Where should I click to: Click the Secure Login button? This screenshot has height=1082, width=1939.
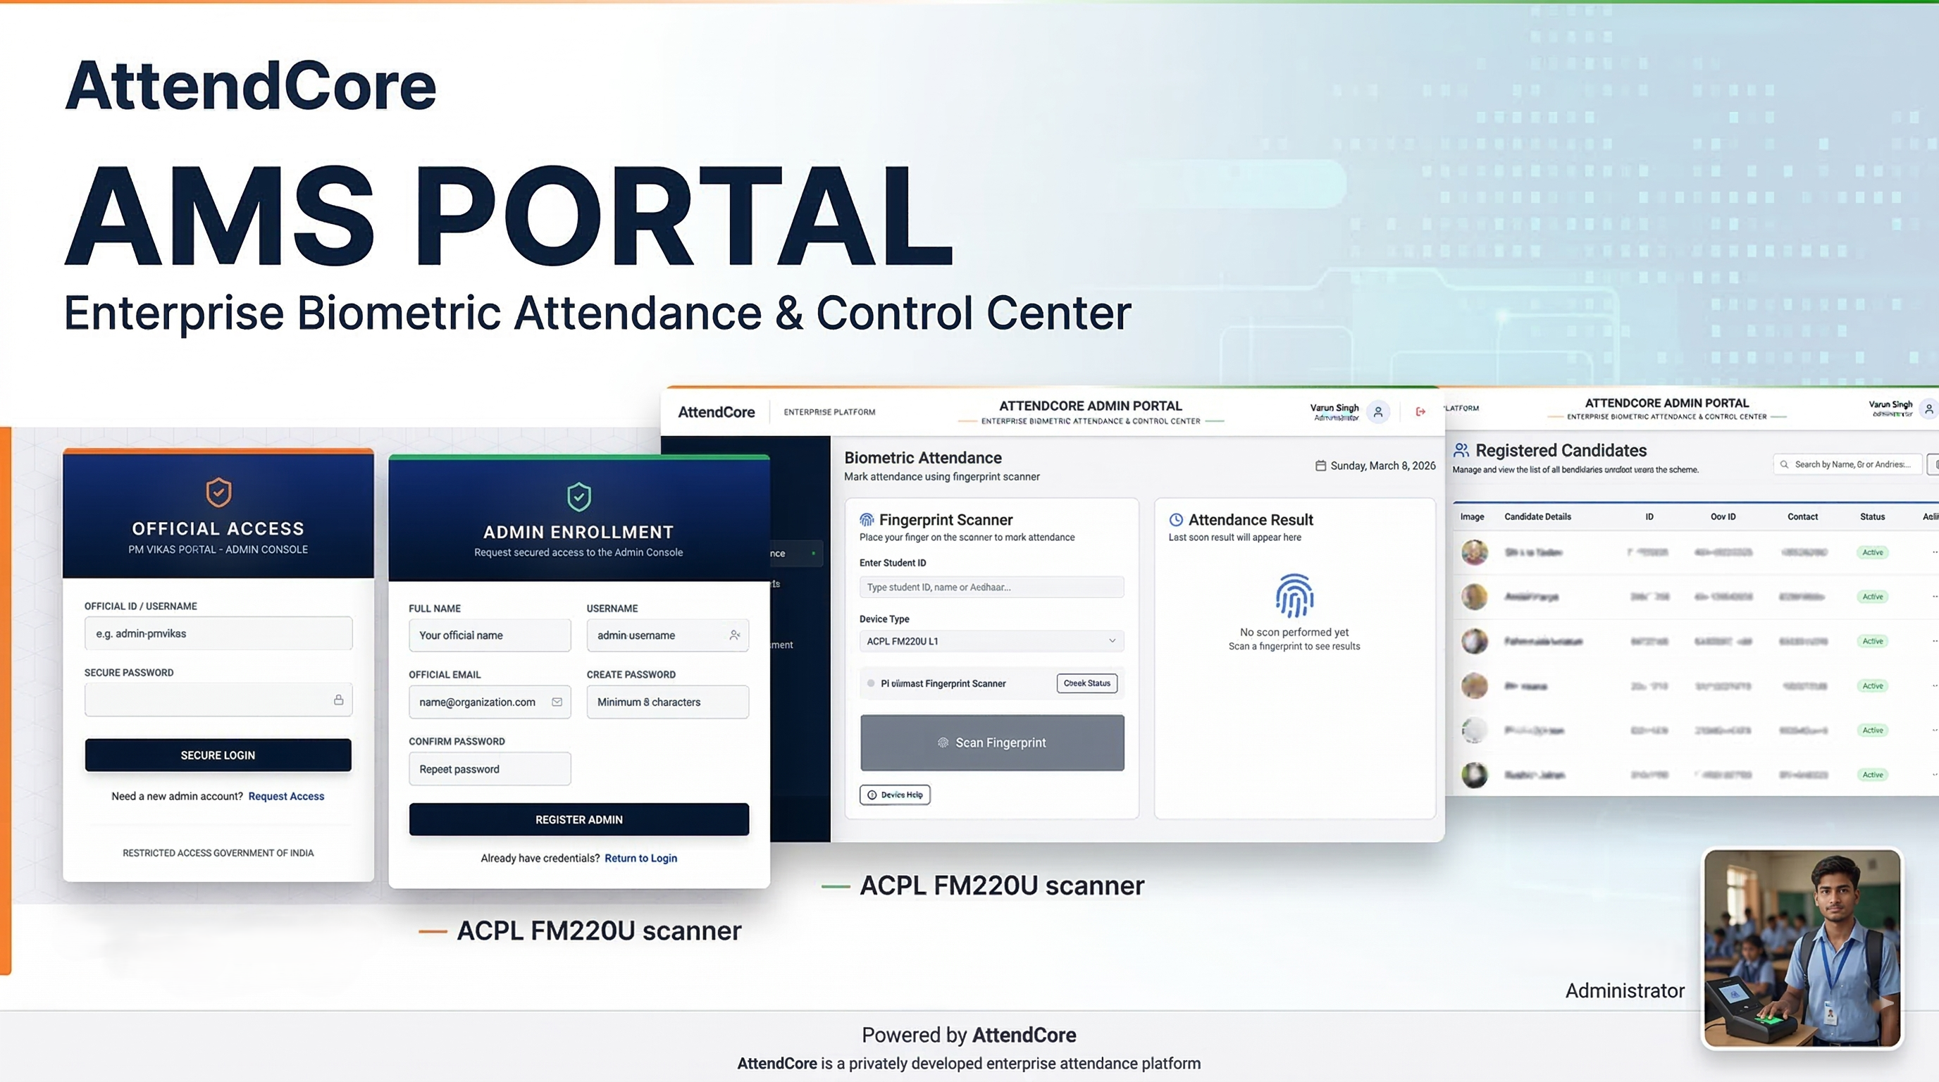pyautogui.click(x=218, y=754)
